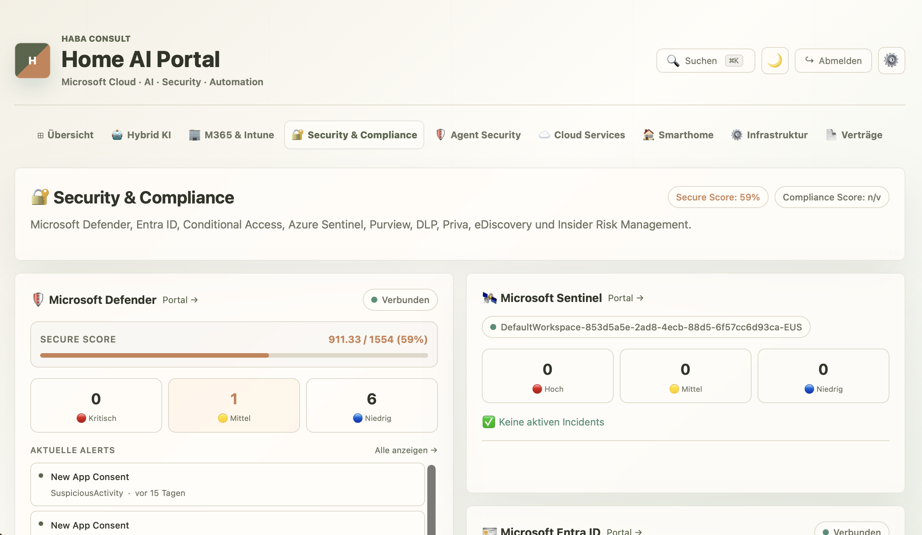The height and width of the screenshot is (535, 922).
Task: Click the Microsoft Sentinel satellite icon
Action: tap(489, 298)
